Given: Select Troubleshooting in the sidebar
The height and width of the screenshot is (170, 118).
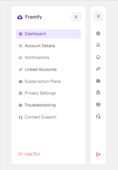Looking at the screenshot, I should (48, 105).
